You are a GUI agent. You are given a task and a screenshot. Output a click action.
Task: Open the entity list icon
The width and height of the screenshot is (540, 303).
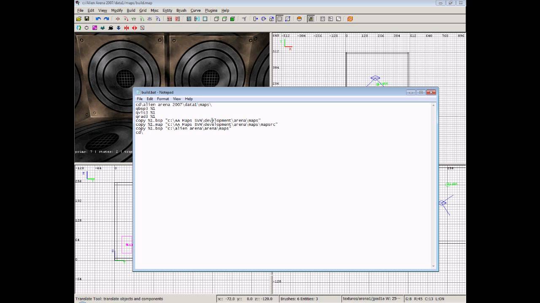coord(322,19)
